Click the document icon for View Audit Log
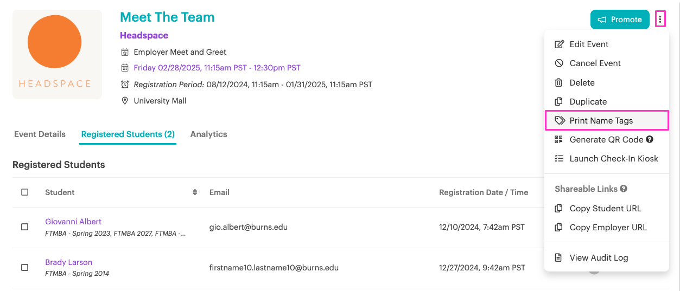The width and height of the screenshot is (680, 291). coord(559,258)
